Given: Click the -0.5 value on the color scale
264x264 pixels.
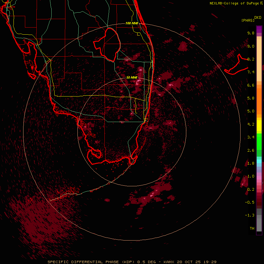Looking at the screenshot, I should click(250, 202).
